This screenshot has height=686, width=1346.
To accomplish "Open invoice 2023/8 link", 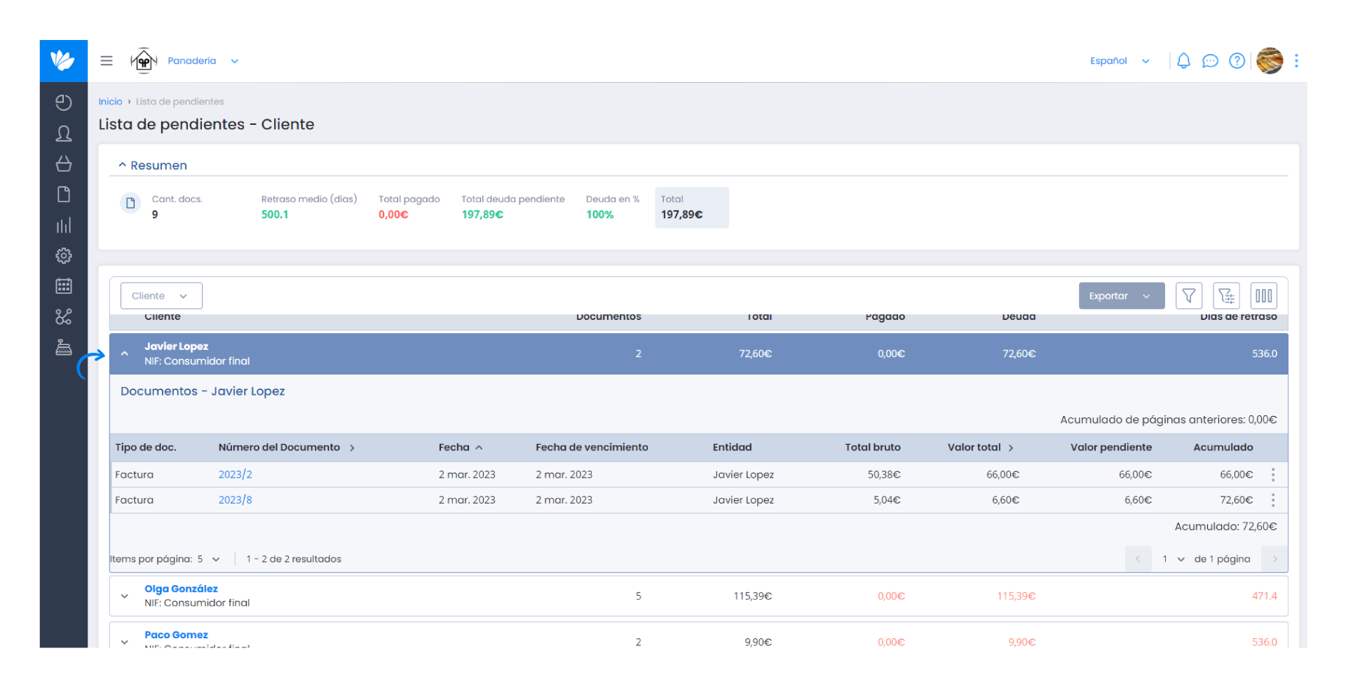I will pos(235,500).
